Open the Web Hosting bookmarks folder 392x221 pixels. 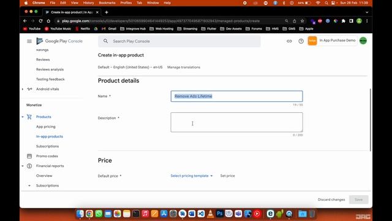point(161,29)
